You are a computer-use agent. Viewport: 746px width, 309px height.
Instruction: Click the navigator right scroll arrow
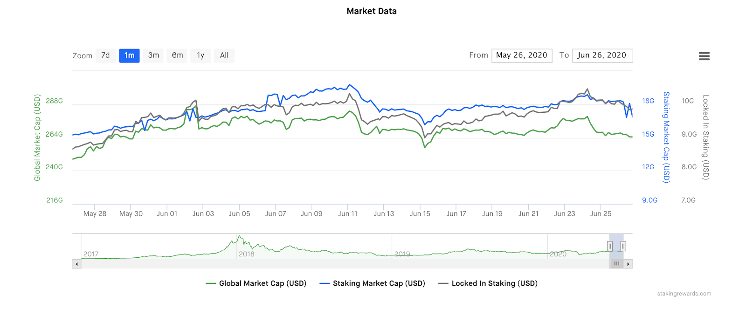click(629, 264)
